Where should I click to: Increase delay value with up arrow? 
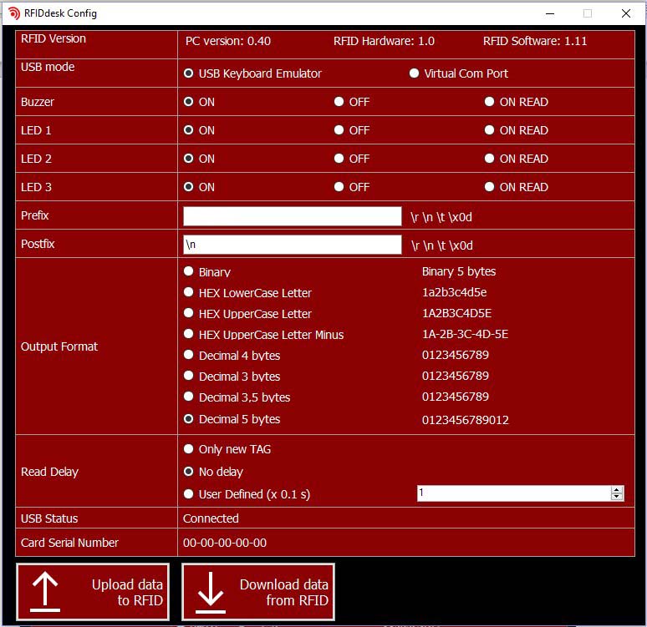click(x=617, y=490)
